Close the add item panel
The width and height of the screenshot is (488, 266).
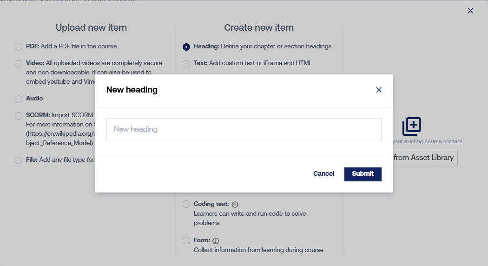coord(470,11)
